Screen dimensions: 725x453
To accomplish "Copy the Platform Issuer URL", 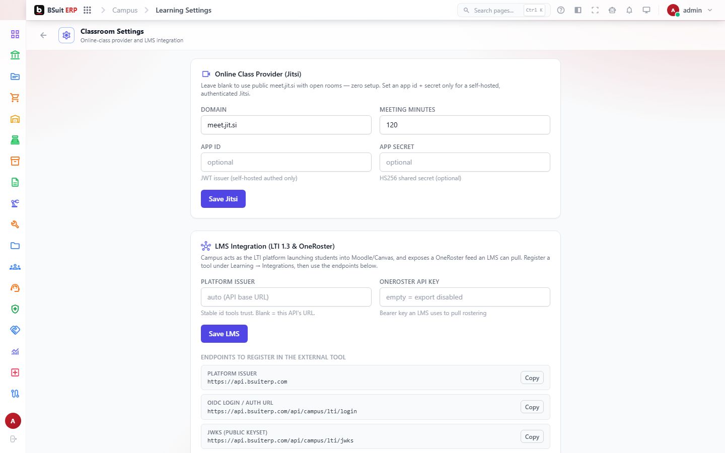I will click(532, 378).
